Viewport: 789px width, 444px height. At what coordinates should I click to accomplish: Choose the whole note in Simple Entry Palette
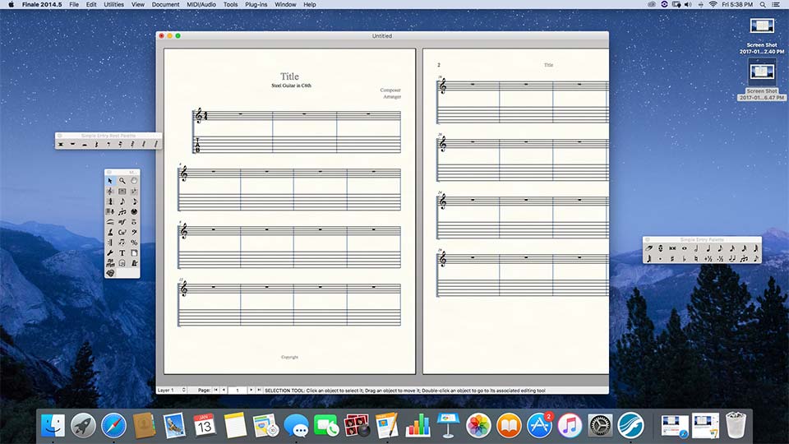coord(685,248)
